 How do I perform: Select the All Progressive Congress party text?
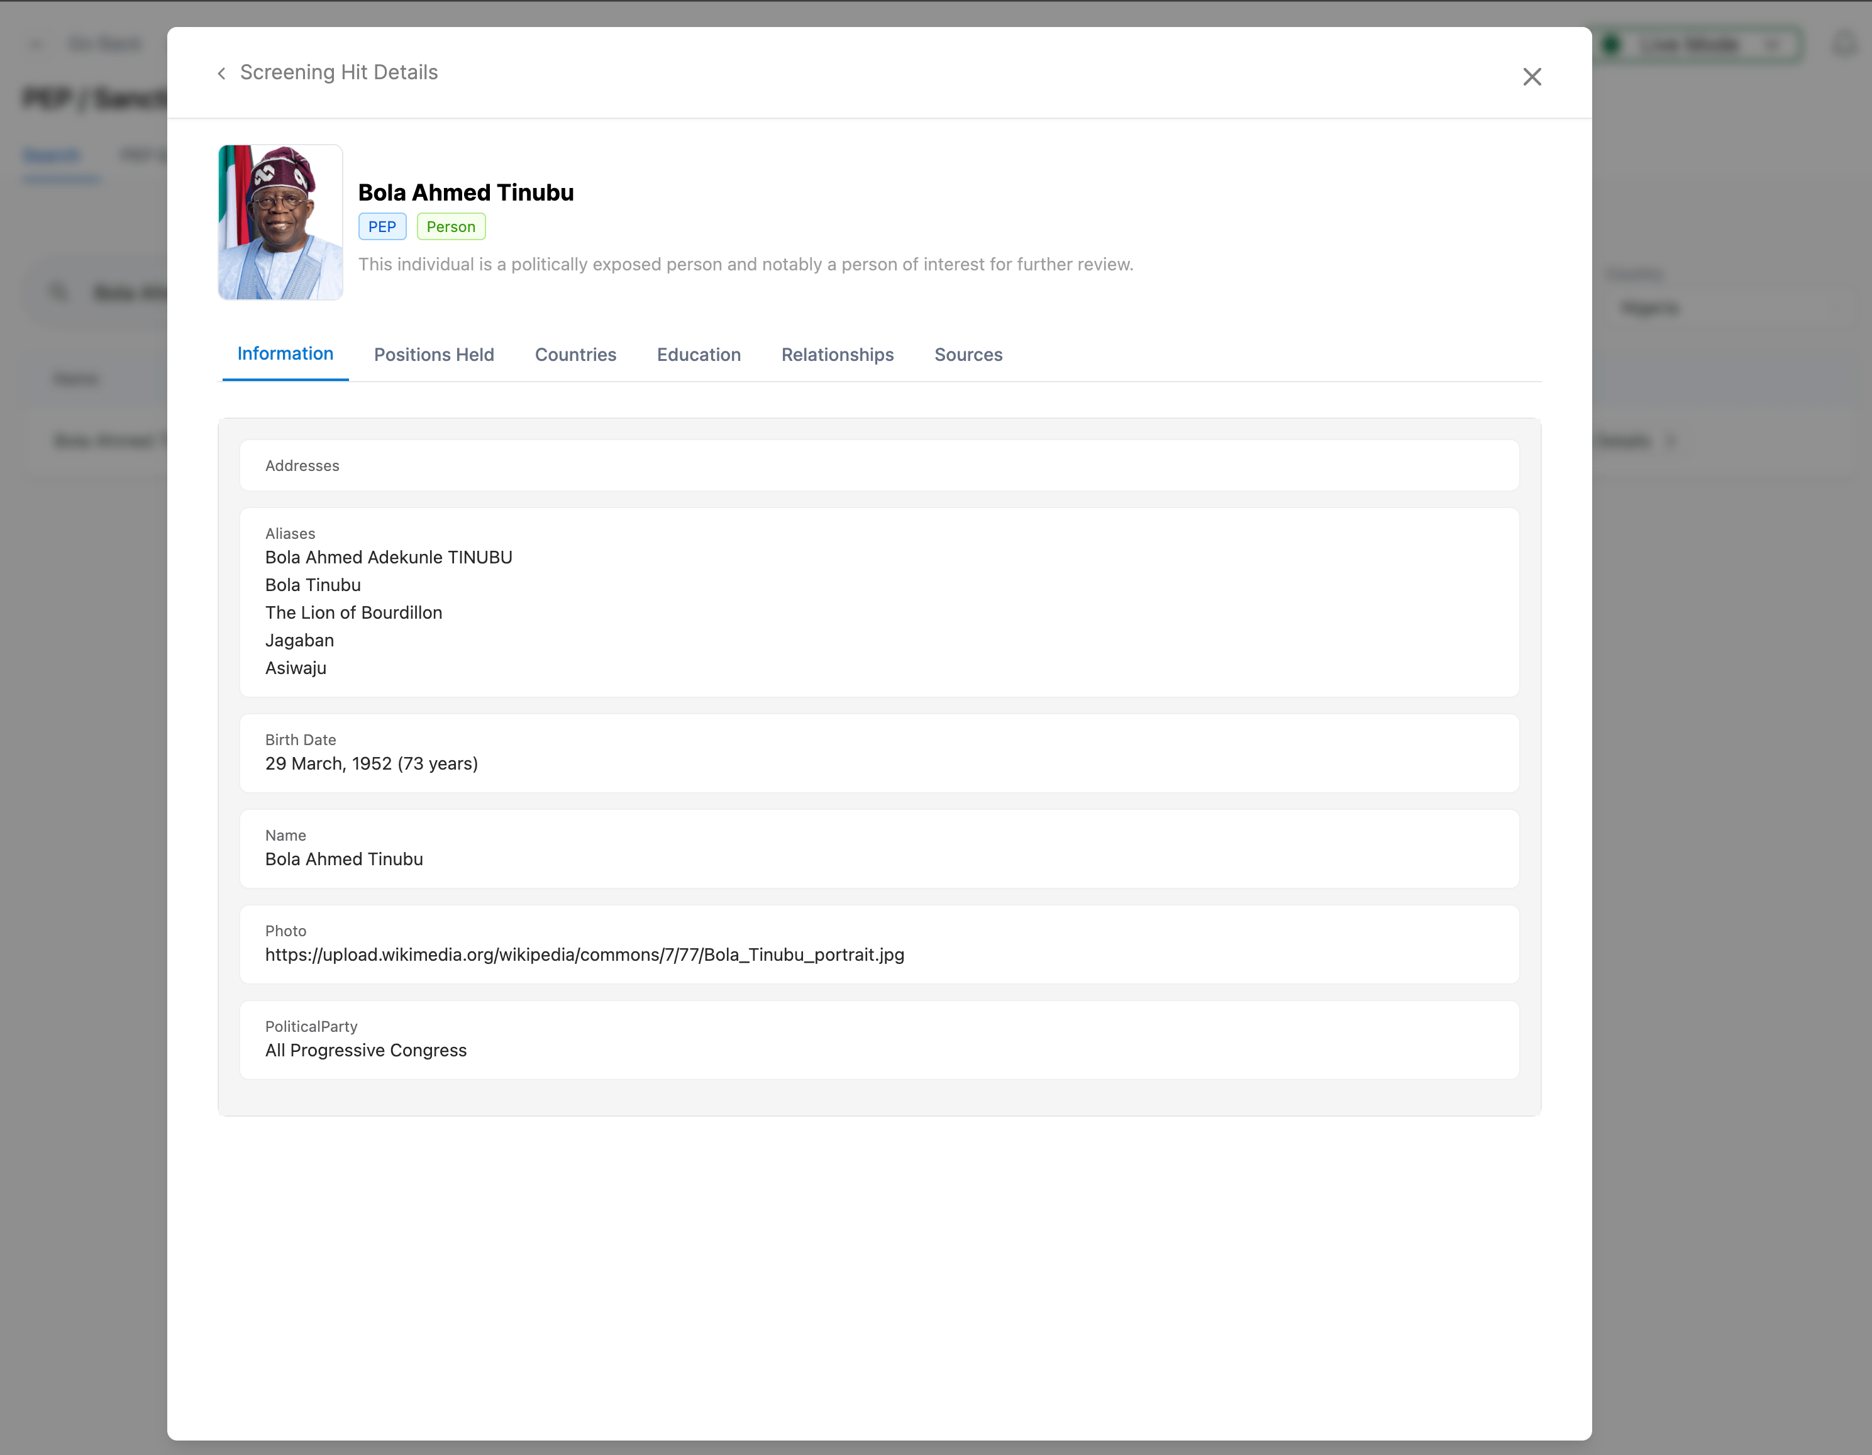tap(365, 1051)
